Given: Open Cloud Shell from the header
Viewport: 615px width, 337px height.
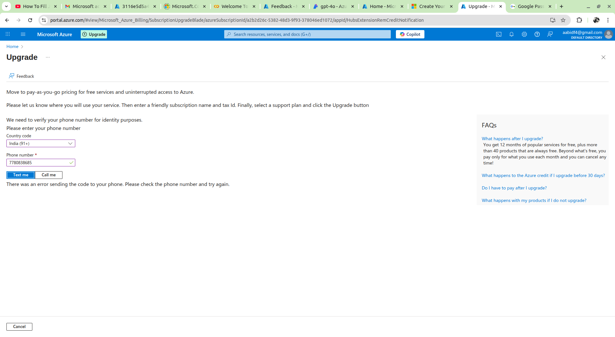Looking at the screenshot, I should coord(499,34).
